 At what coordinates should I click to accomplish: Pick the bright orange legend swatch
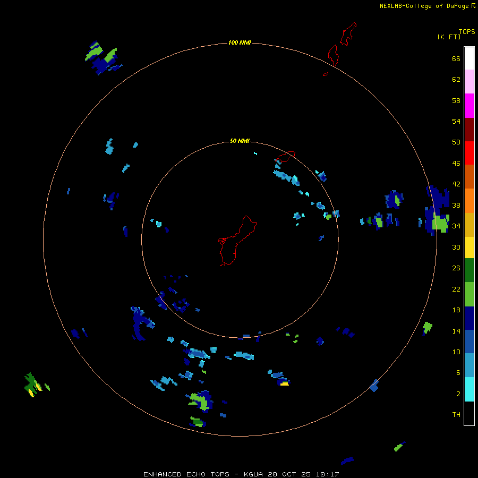click(x=469, y=200)
